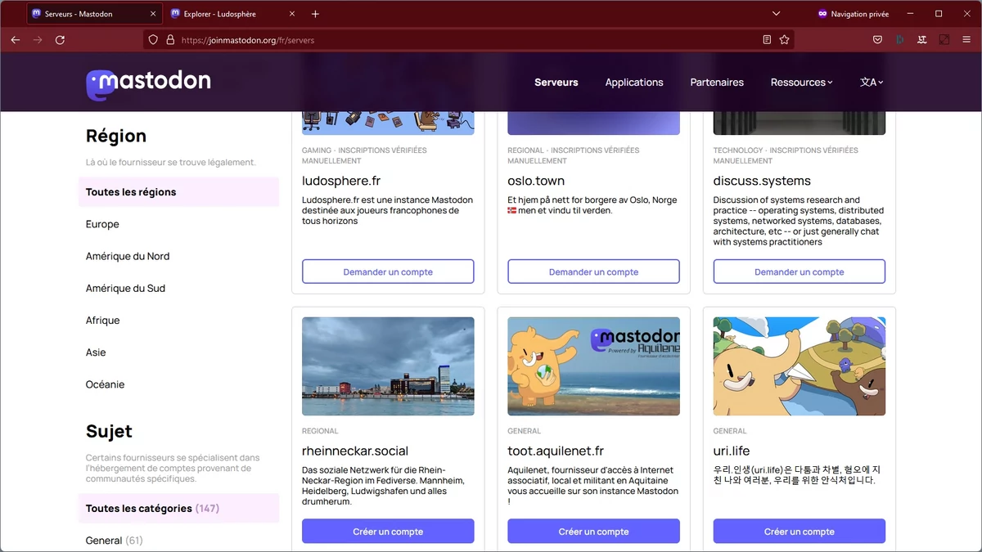Create an account on rheinneckar.social
The image size is (982, 552).
pos(388,532)
